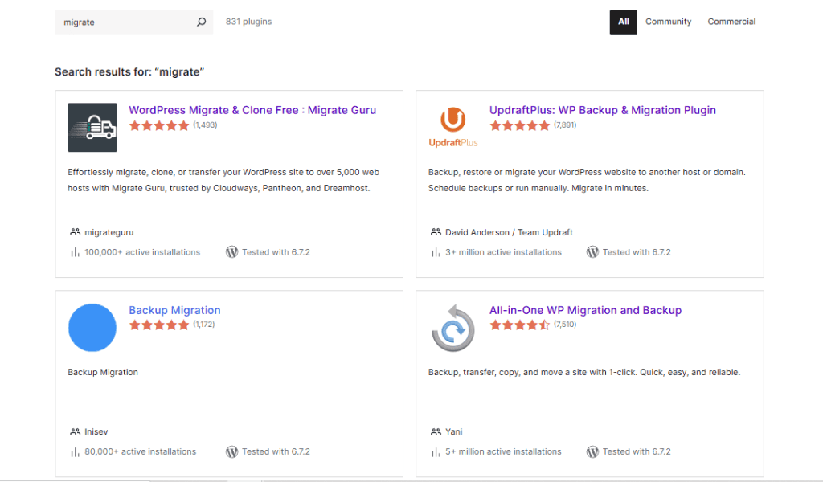This screenshot has height=482, width=823.
Task: Click author people icon beside Yani
Action: 436,431
